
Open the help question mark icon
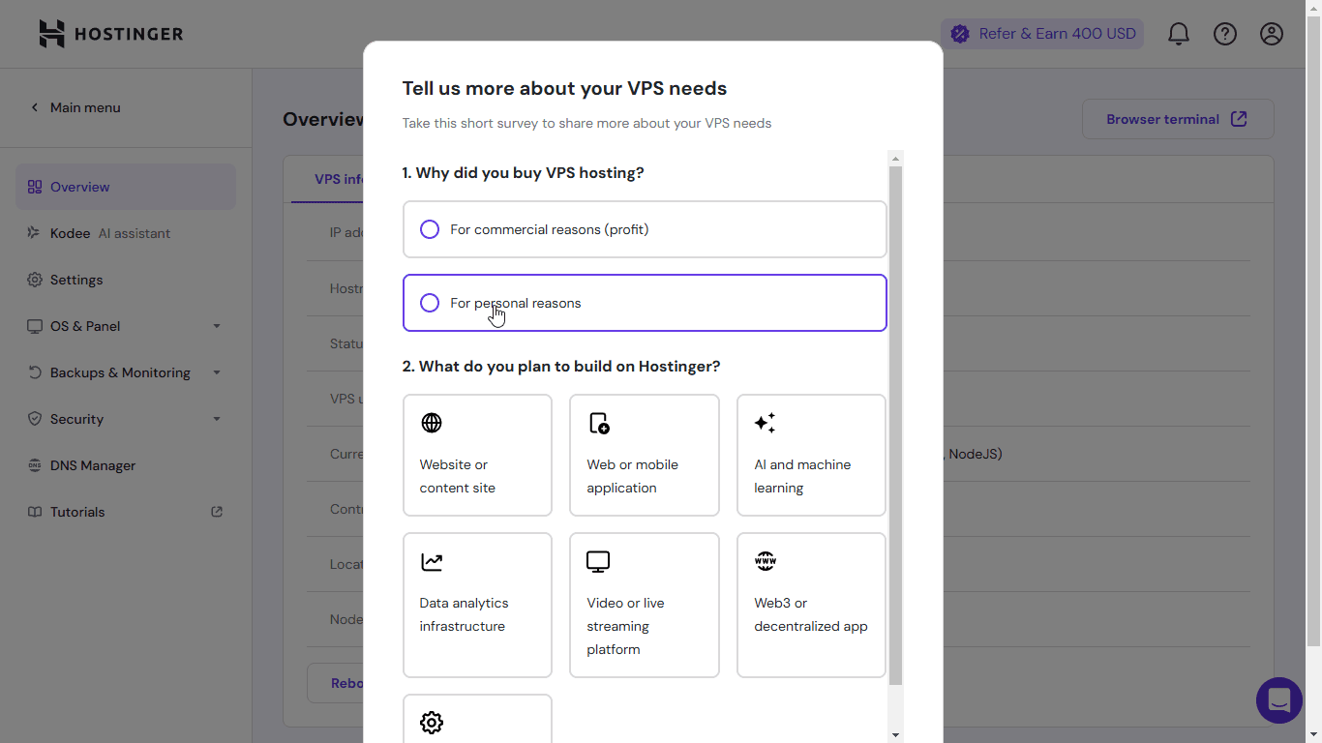click(1224, 34)
